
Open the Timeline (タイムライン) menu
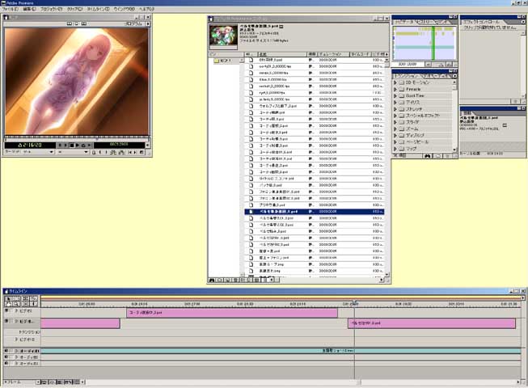tap(98, 9)
